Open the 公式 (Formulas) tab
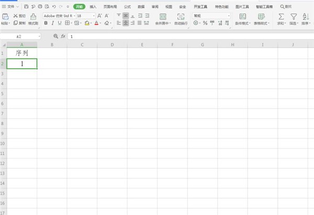 click(x=127, y=7)
